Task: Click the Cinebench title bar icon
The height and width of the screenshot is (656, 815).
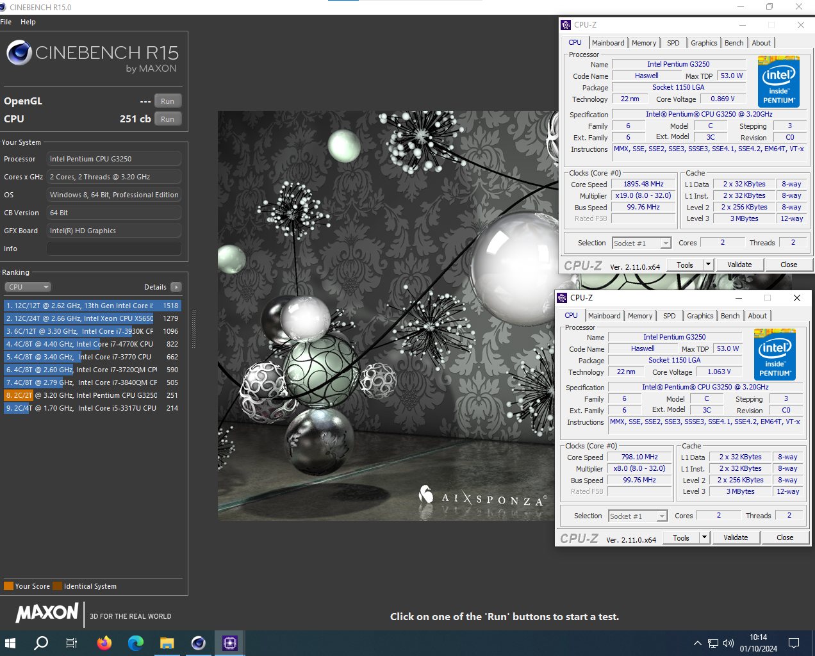Action: (3, 7)
